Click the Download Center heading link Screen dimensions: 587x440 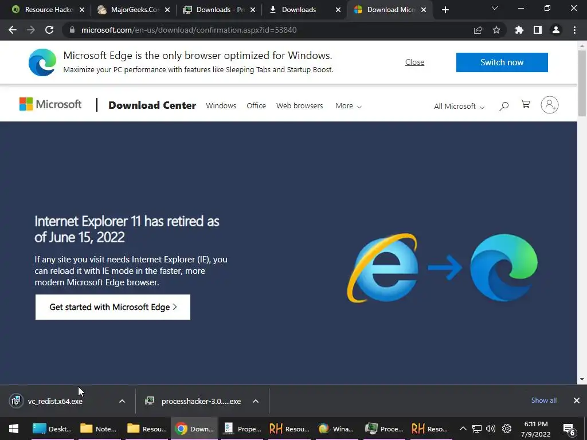tap(152, 105)
